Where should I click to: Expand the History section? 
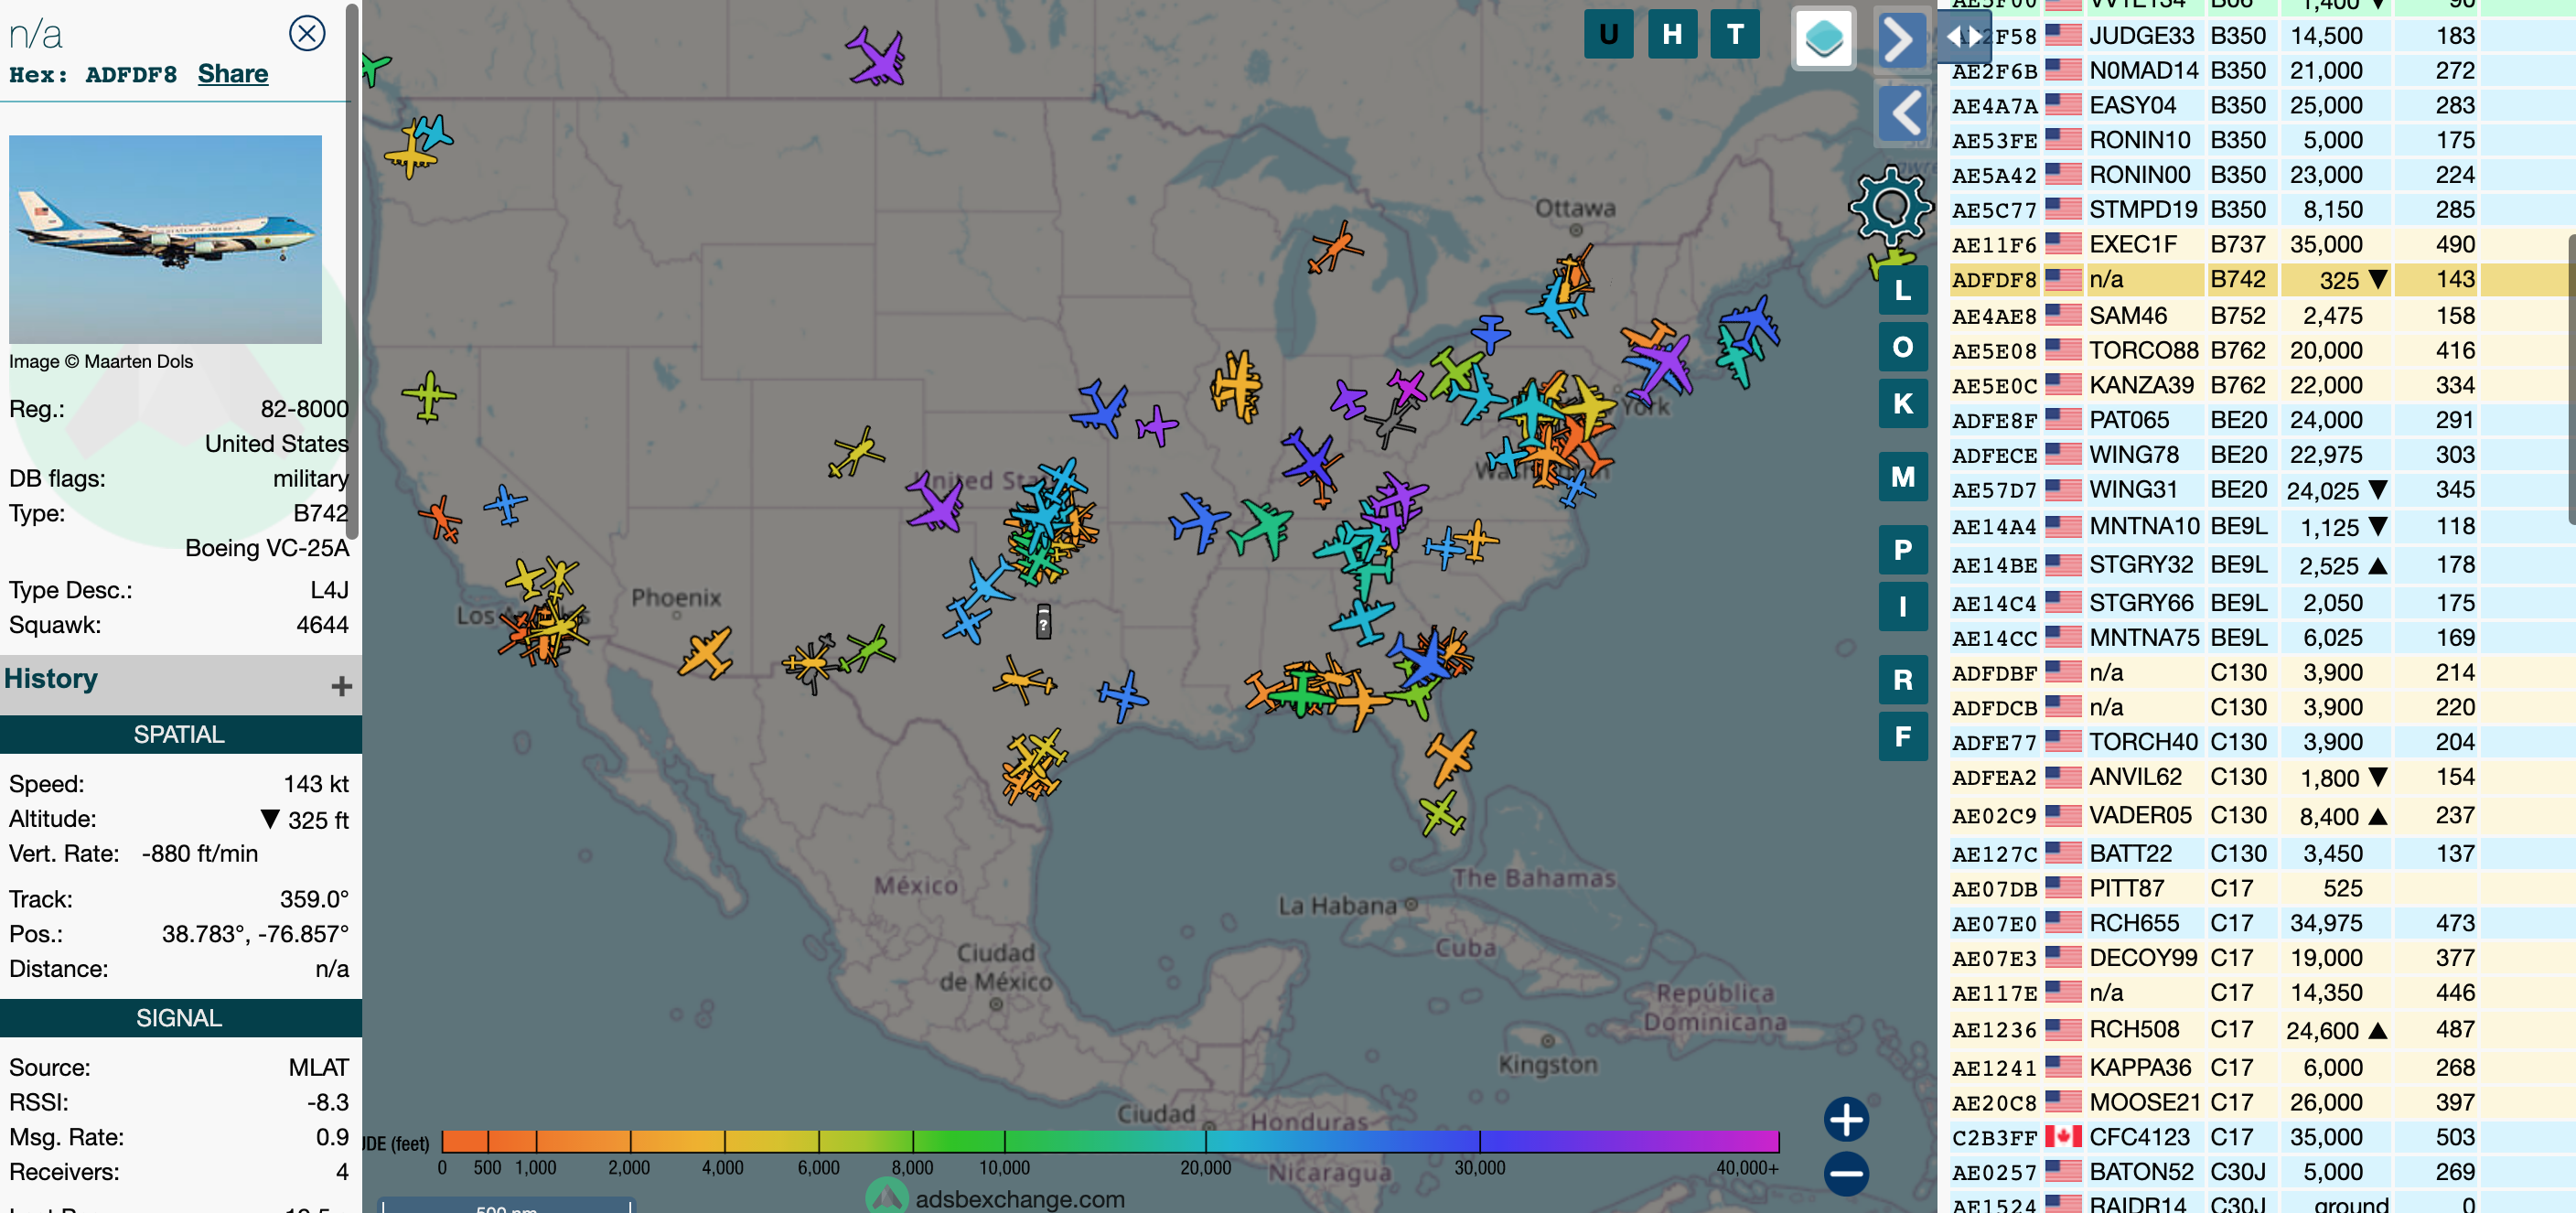click(x=341, y=686)
